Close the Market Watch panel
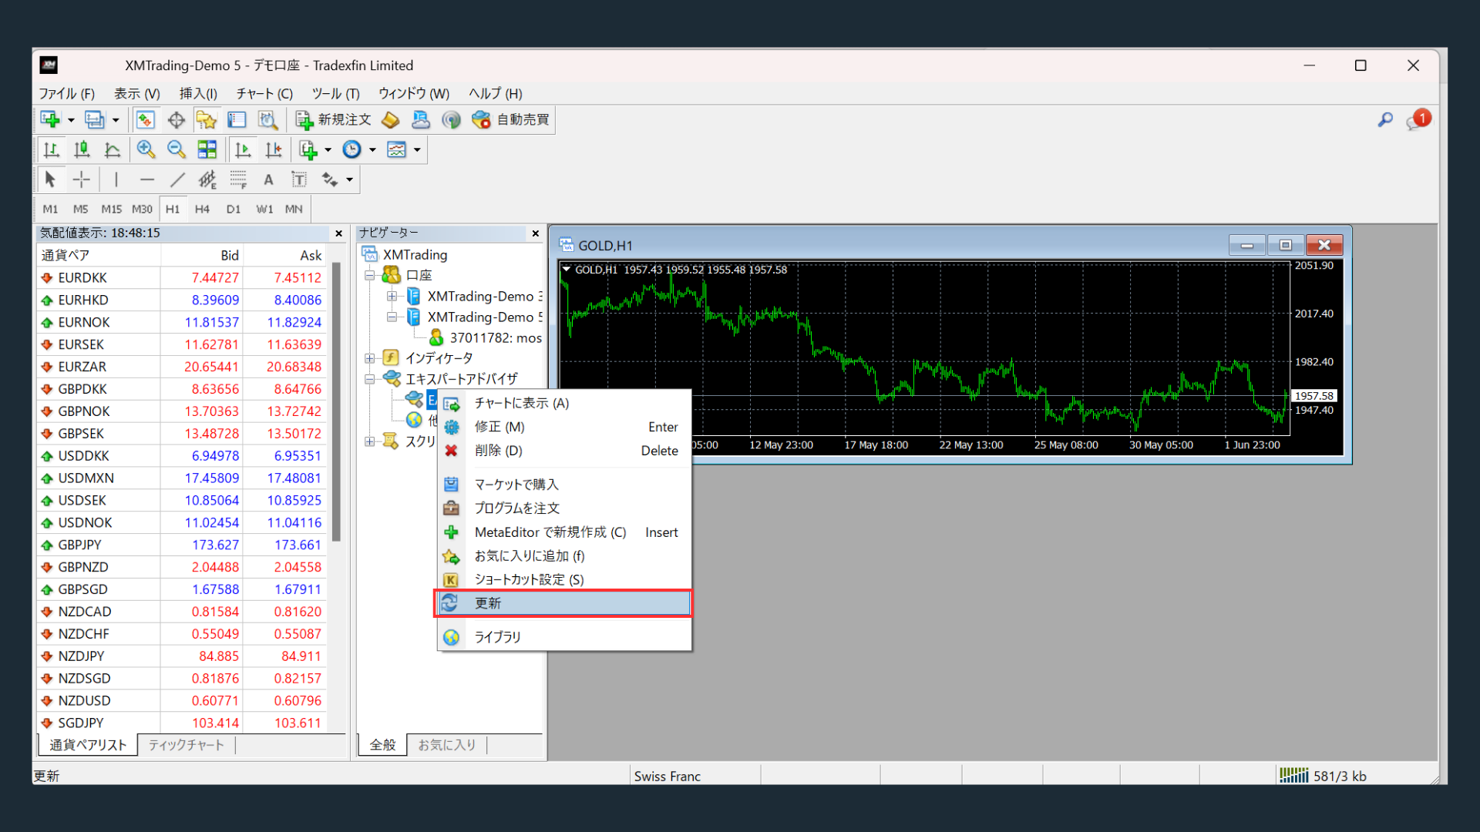Screen dimensions: 1480x832 (338, 233)
